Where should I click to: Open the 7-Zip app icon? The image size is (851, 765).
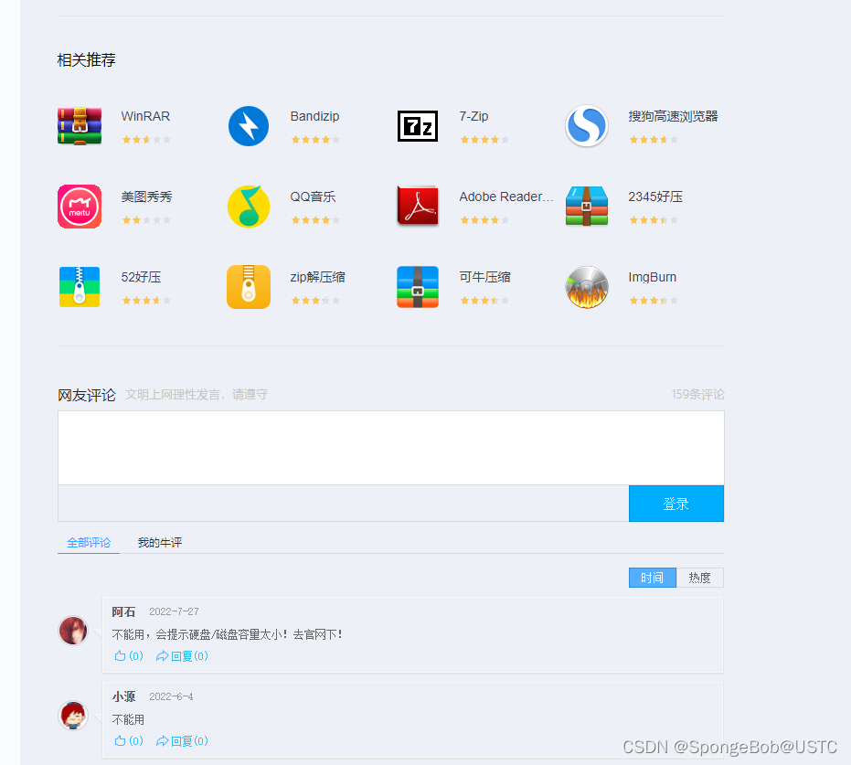[x=418, y=126]
